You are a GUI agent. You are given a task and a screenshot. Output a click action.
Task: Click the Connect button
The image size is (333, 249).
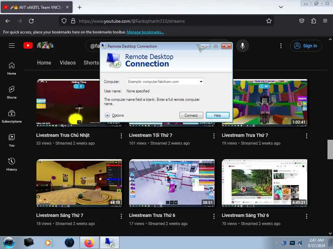point(191,115)
